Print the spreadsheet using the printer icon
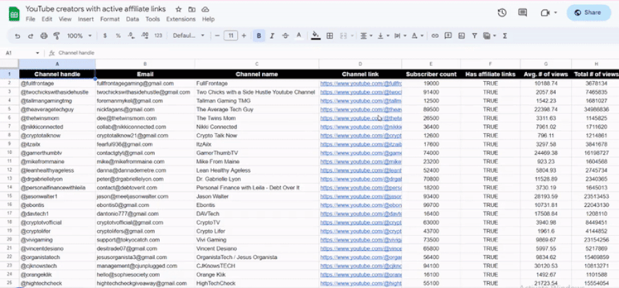 point(43,36)
